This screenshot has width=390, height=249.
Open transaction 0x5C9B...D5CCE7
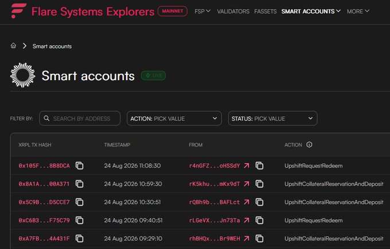tap(44, 202)
